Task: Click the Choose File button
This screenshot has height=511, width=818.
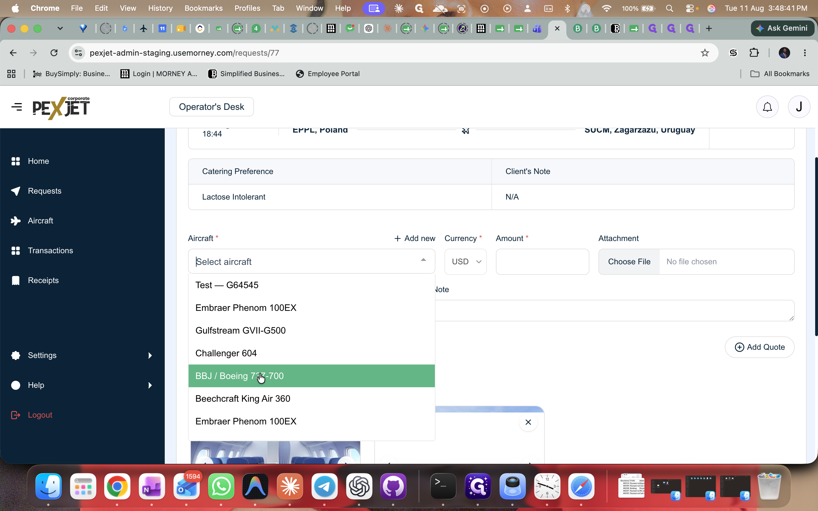Action: pyautogui.click(x=629, y=261)
